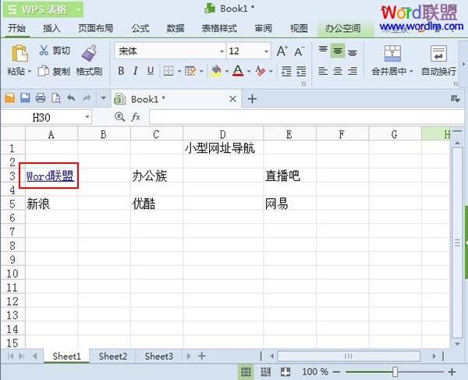Viewport: 468px width, 380px height.
Task: Open the font size dropdown
Action: (x=266, y=51)
